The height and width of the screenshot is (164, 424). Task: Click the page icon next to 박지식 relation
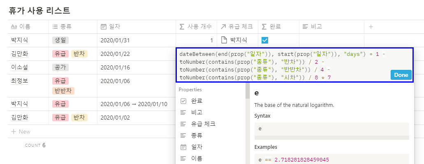pos(224,40)
